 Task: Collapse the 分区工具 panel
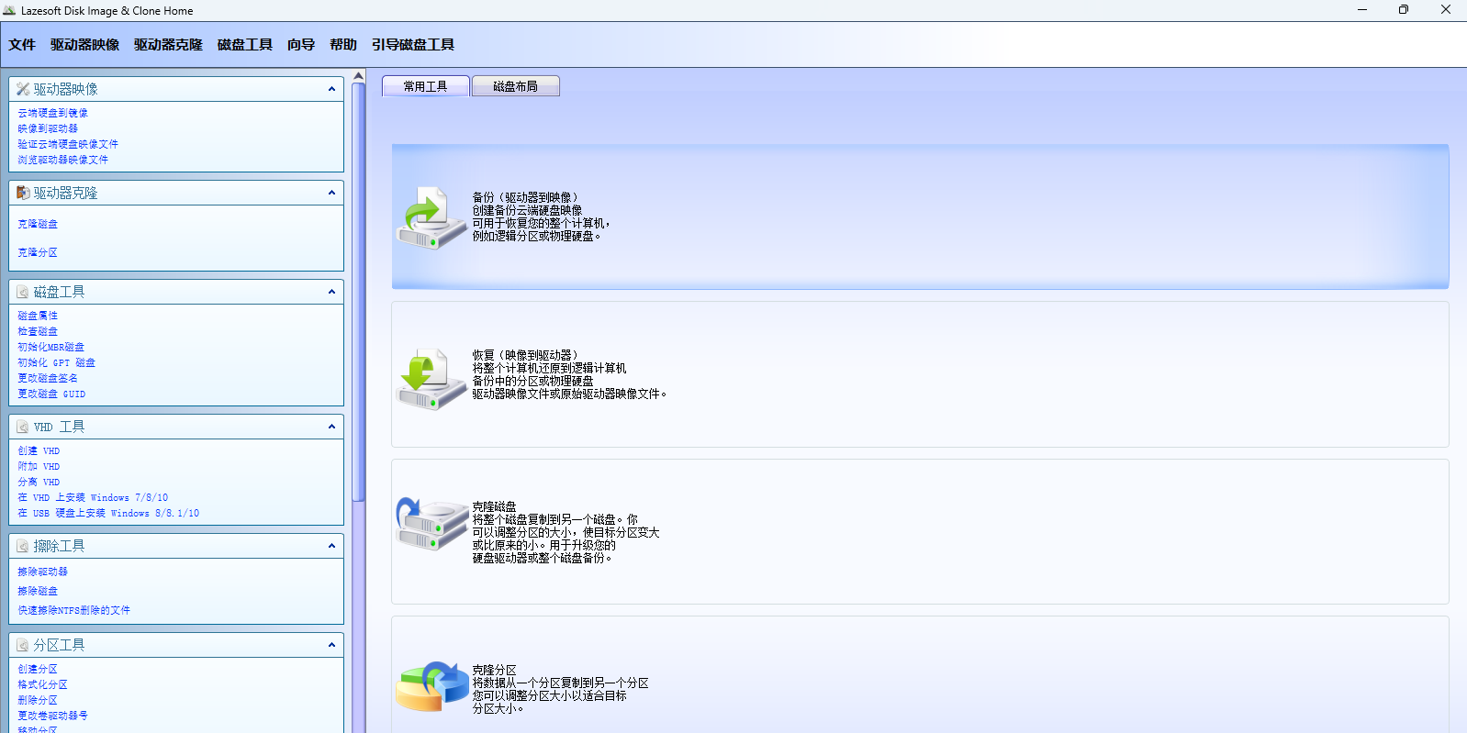point(331,645)
